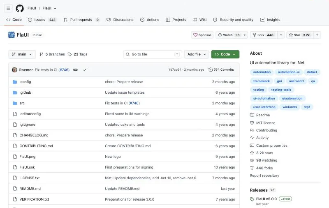Open CONTRIBUTING.md file
Viewport: 329px width, 208px height.
tap(36, 146)
